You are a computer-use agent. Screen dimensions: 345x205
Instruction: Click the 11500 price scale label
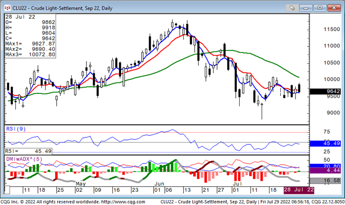point(332,29)
